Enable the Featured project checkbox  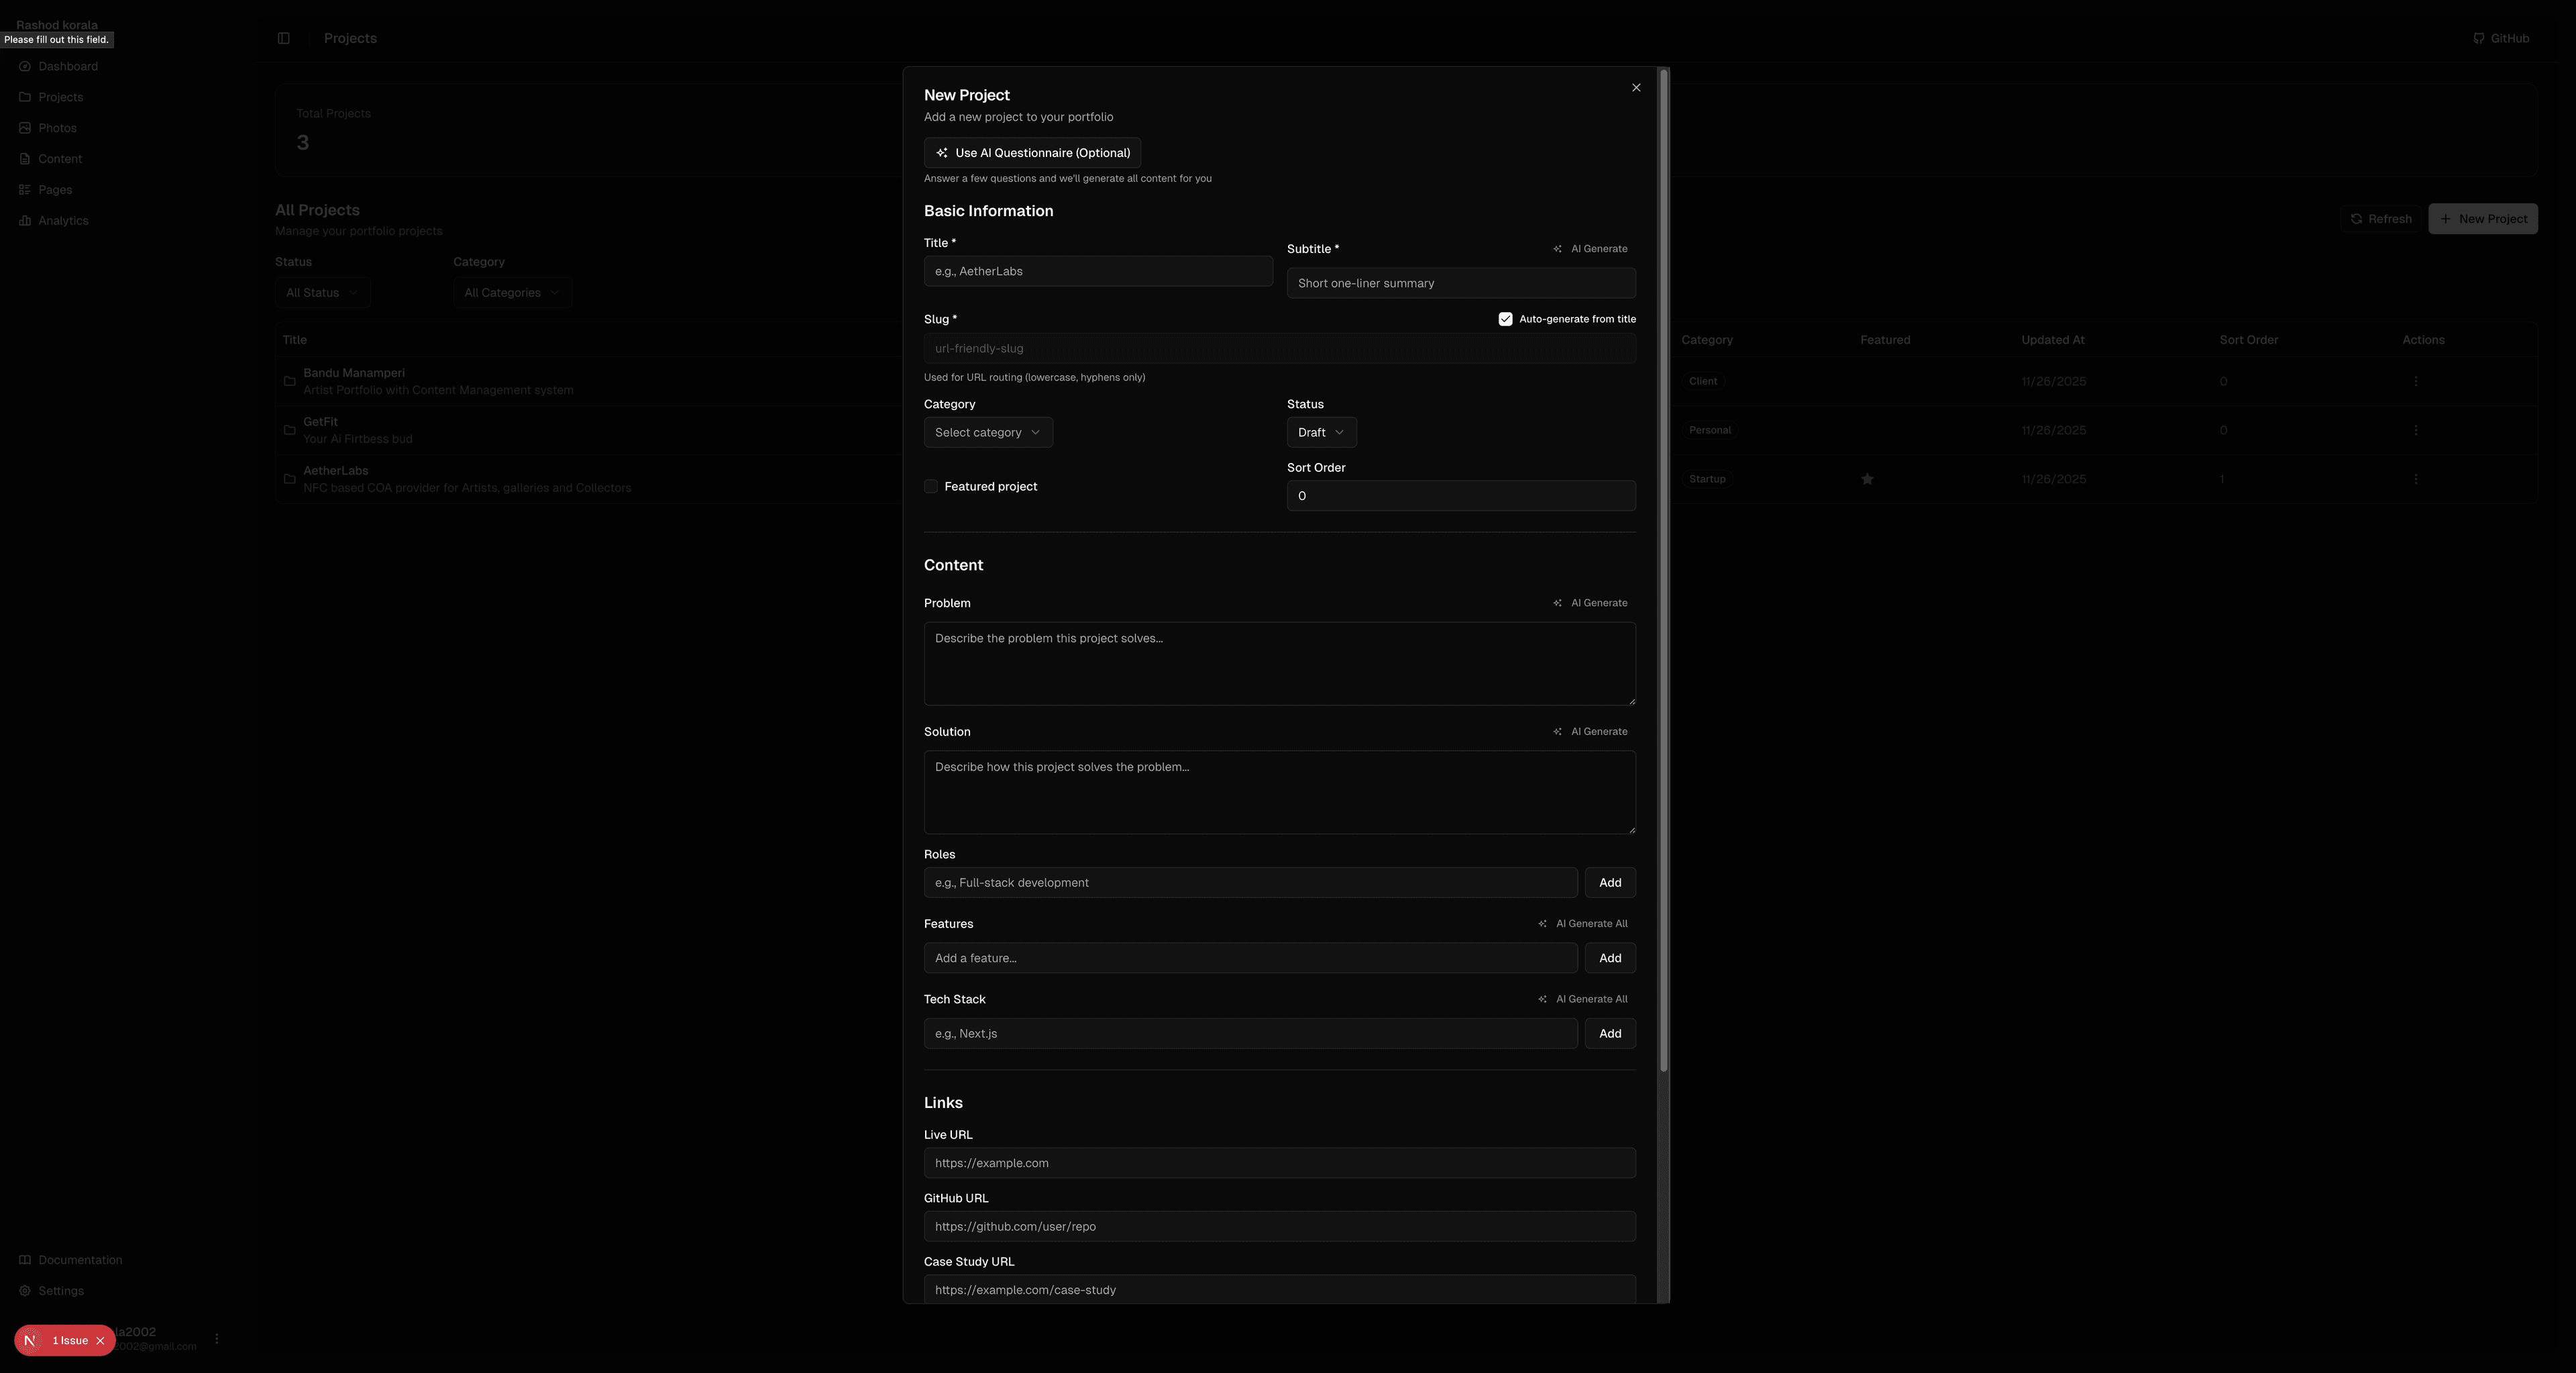click(x=930, y=486)
